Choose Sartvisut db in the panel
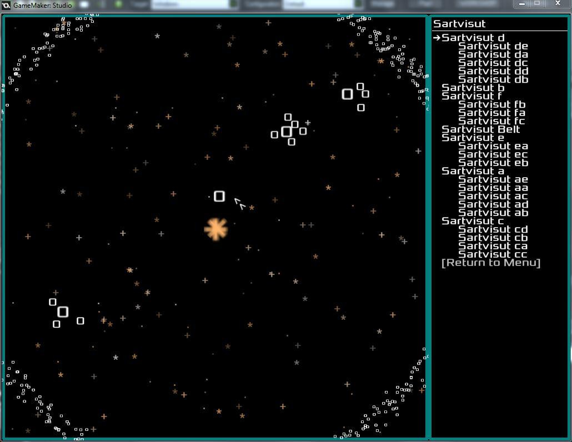The image size is (572, 442). pos(493,79)
